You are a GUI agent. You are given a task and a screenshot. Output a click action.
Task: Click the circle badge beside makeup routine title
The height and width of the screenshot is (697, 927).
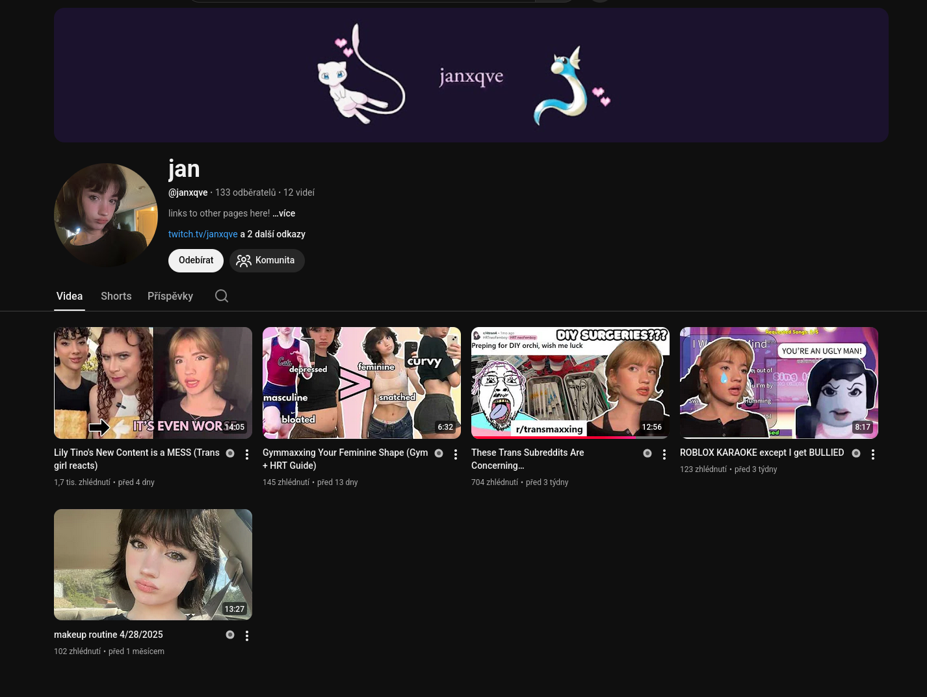coord(230,635)
